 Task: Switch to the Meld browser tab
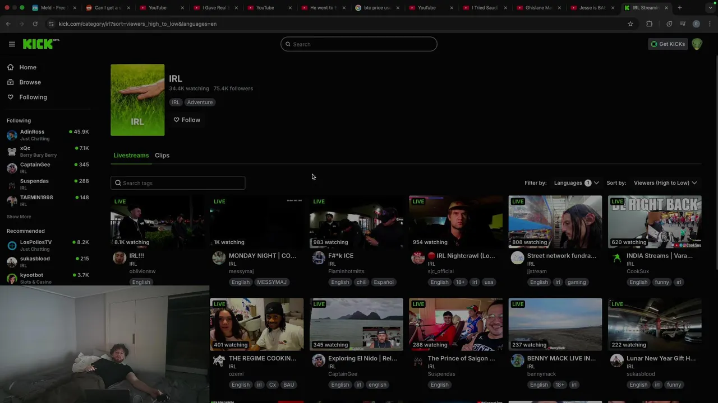pos(53,8)
